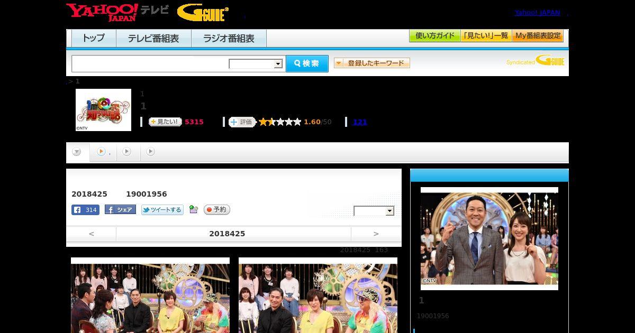This screenshot has height=333, width=635.
Task: Click the Syndicated G-GUIDE logo
Action: pos(535,60)
